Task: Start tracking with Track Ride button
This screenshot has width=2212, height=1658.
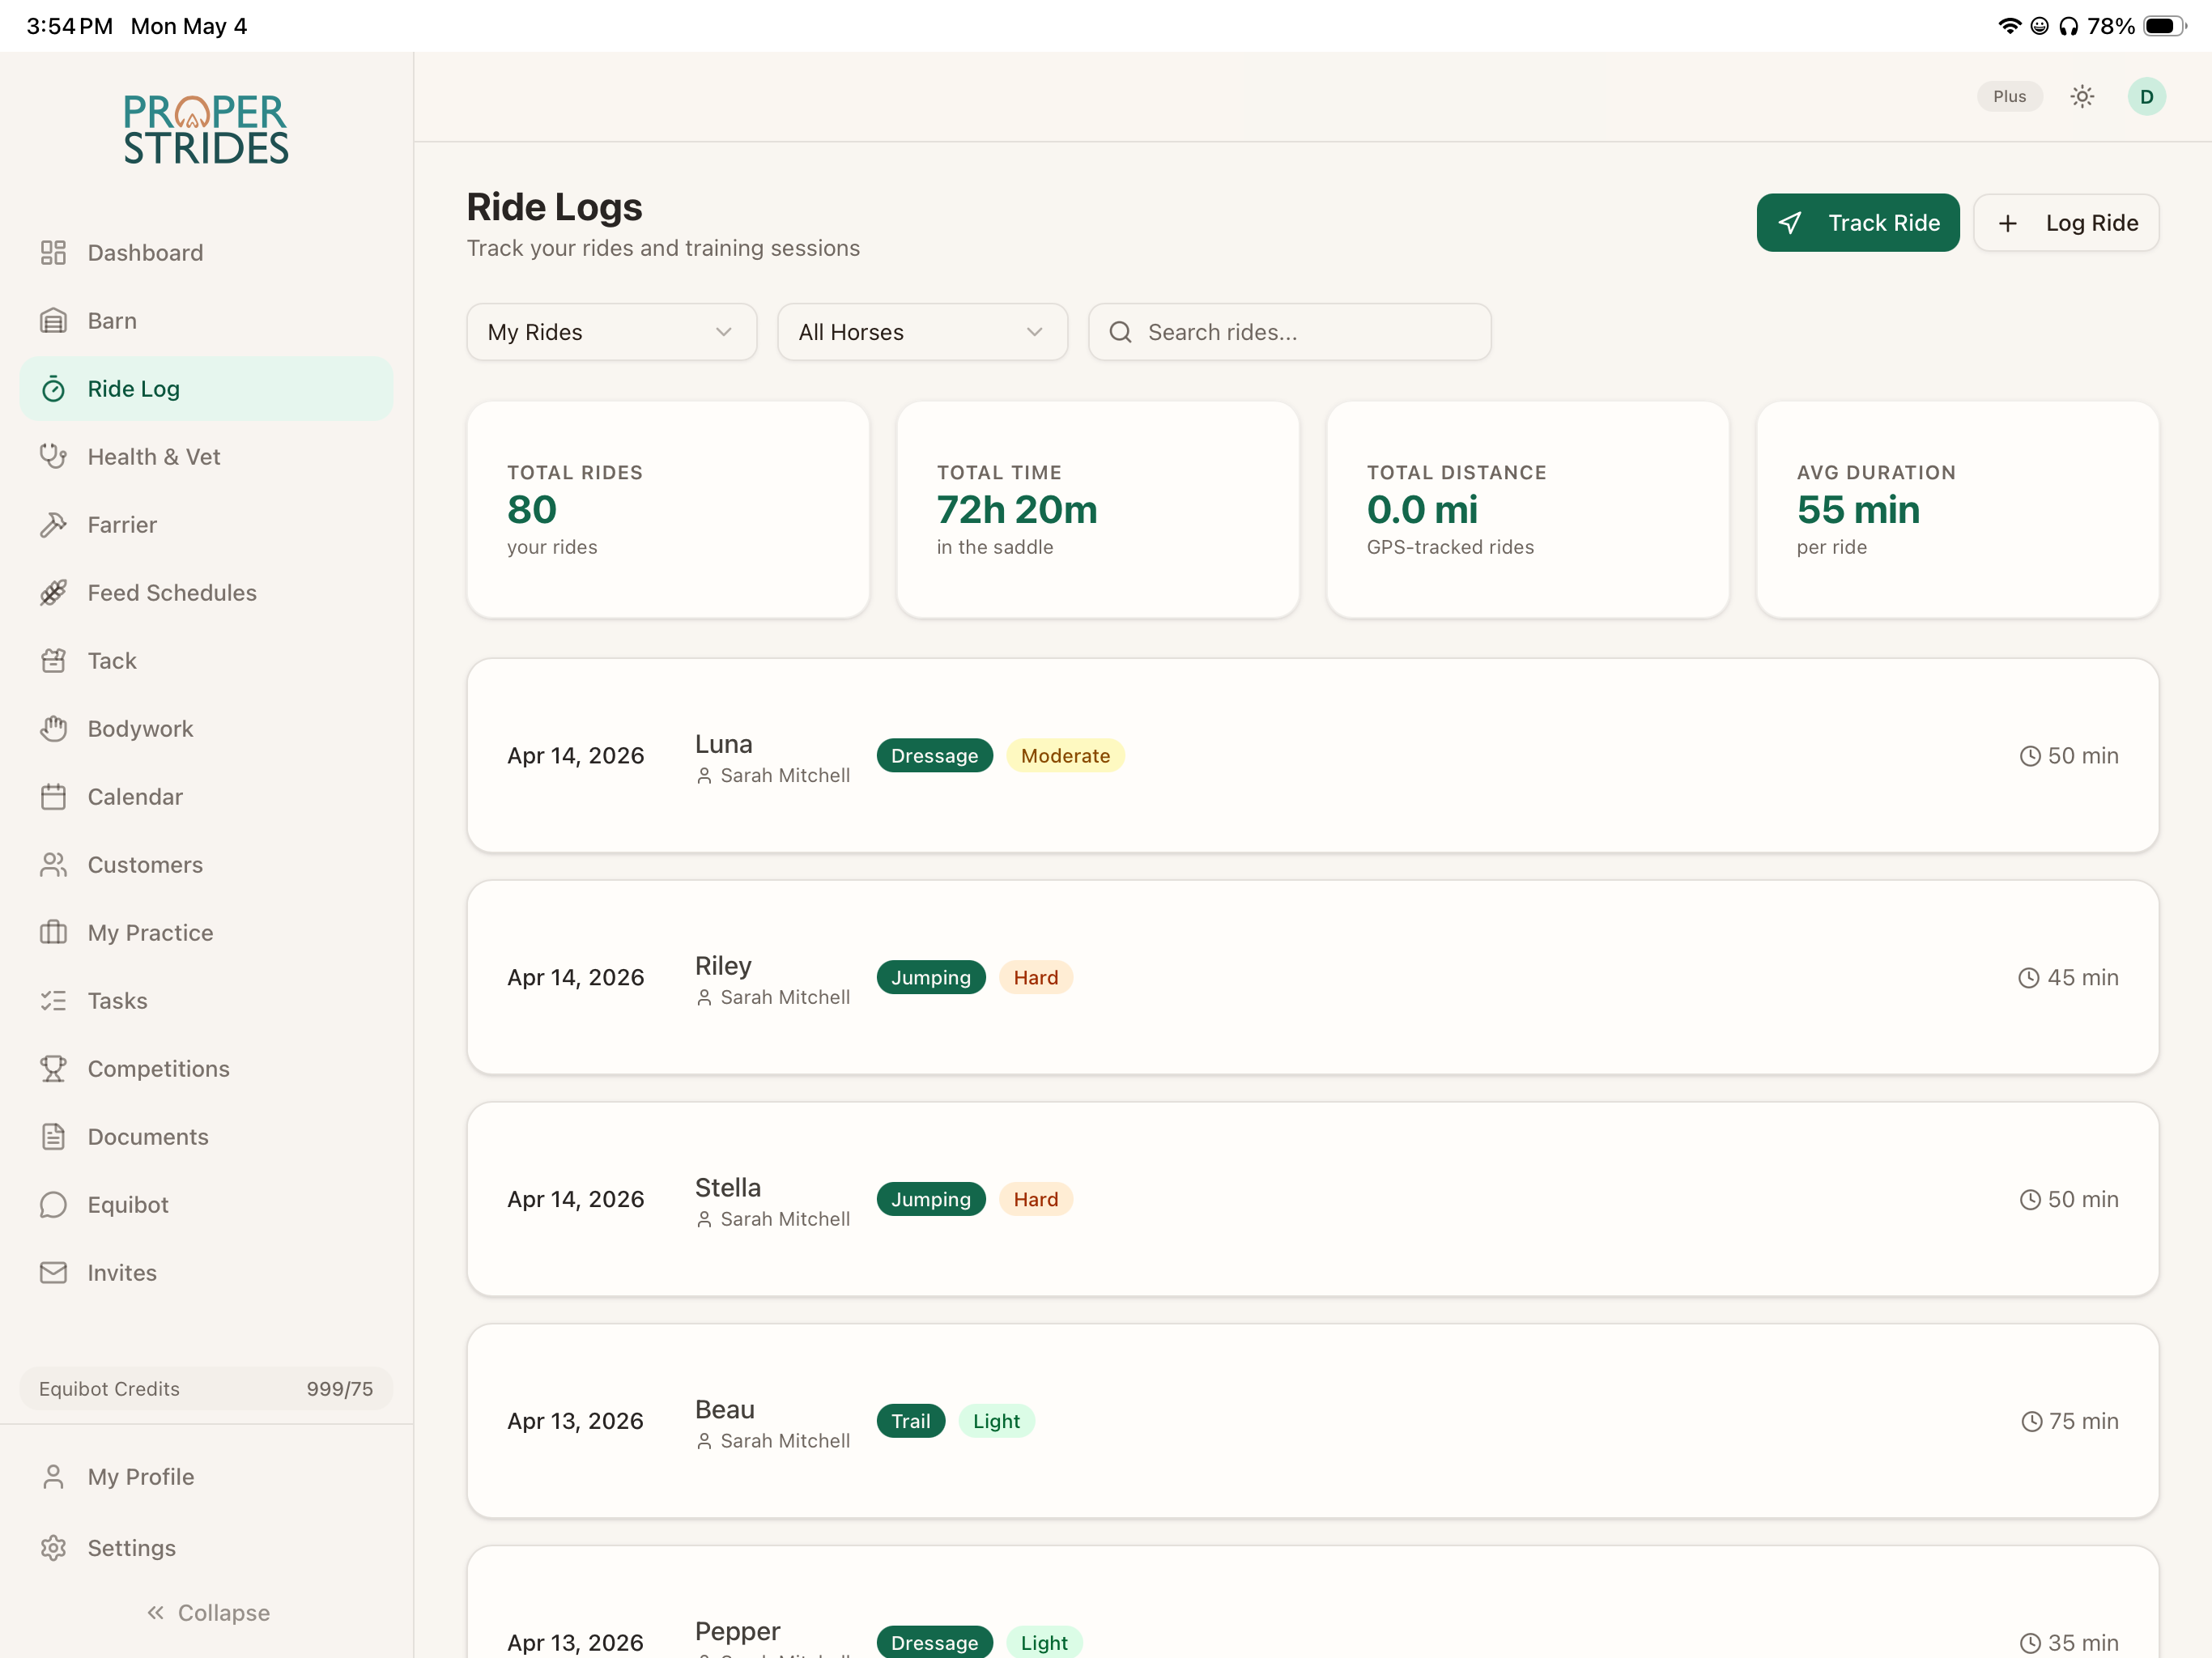Action: pos(1857,222)
